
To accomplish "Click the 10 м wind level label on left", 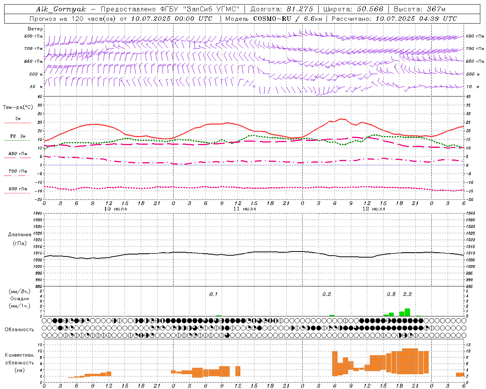I will [36, 87].
